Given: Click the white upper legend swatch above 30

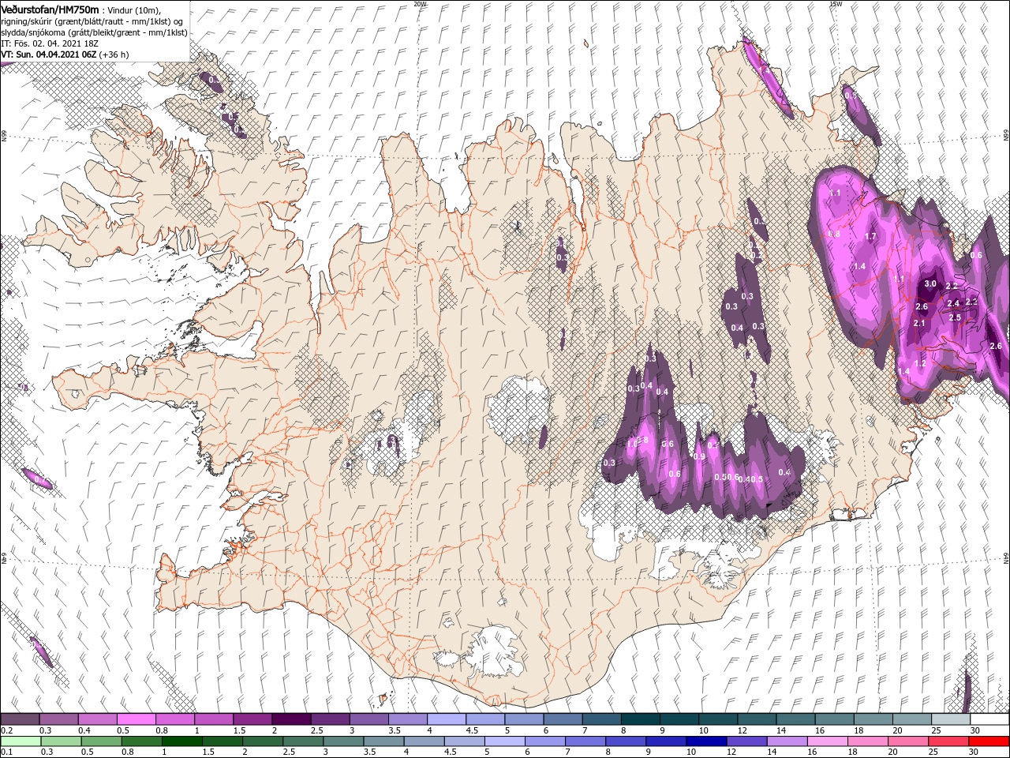Looking at the screenshot, I should click(989, 719).
